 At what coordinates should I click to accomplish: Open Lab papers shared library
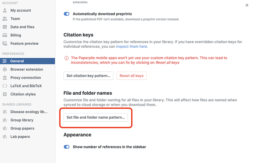tap(20, 137)
